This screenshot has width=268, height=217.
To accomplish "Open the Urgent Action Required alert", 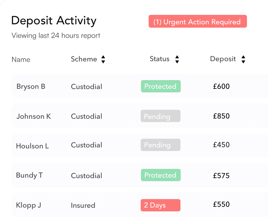I will (198, 21).
